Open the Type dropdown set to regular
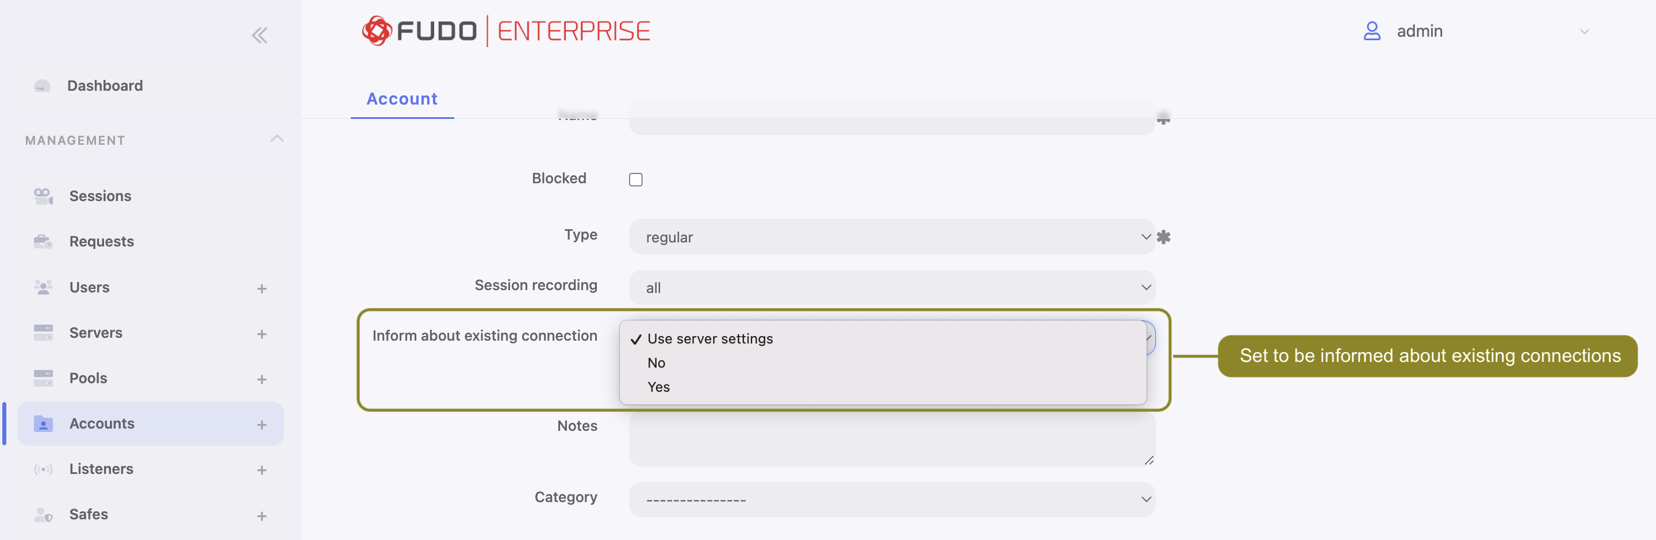The width and height of the screenshot is (1656, 540). (x=891, y=237)
